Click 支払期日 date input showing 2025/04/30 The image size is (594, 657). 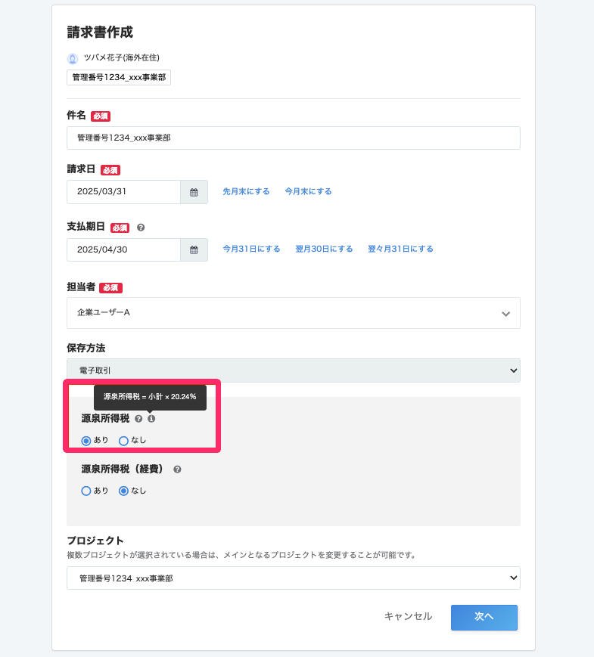pyautogui.click(x=124, y=249)
